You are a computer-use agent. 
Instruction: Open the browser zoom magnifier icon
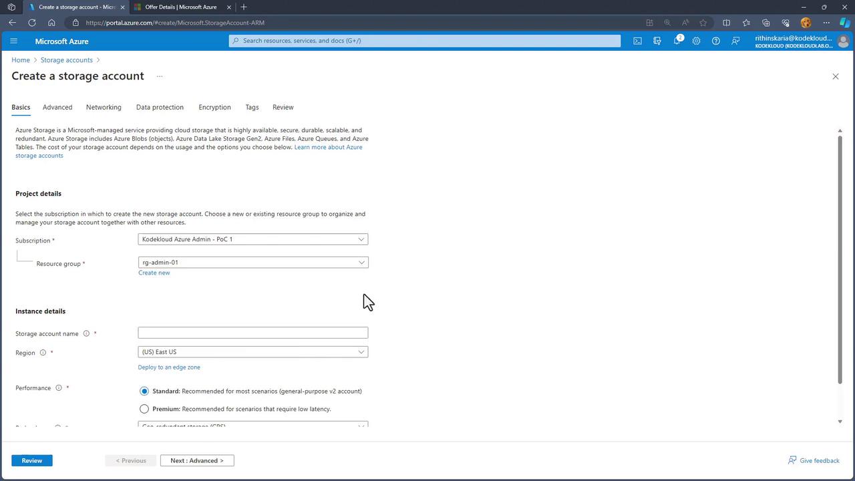coord(667,23)
